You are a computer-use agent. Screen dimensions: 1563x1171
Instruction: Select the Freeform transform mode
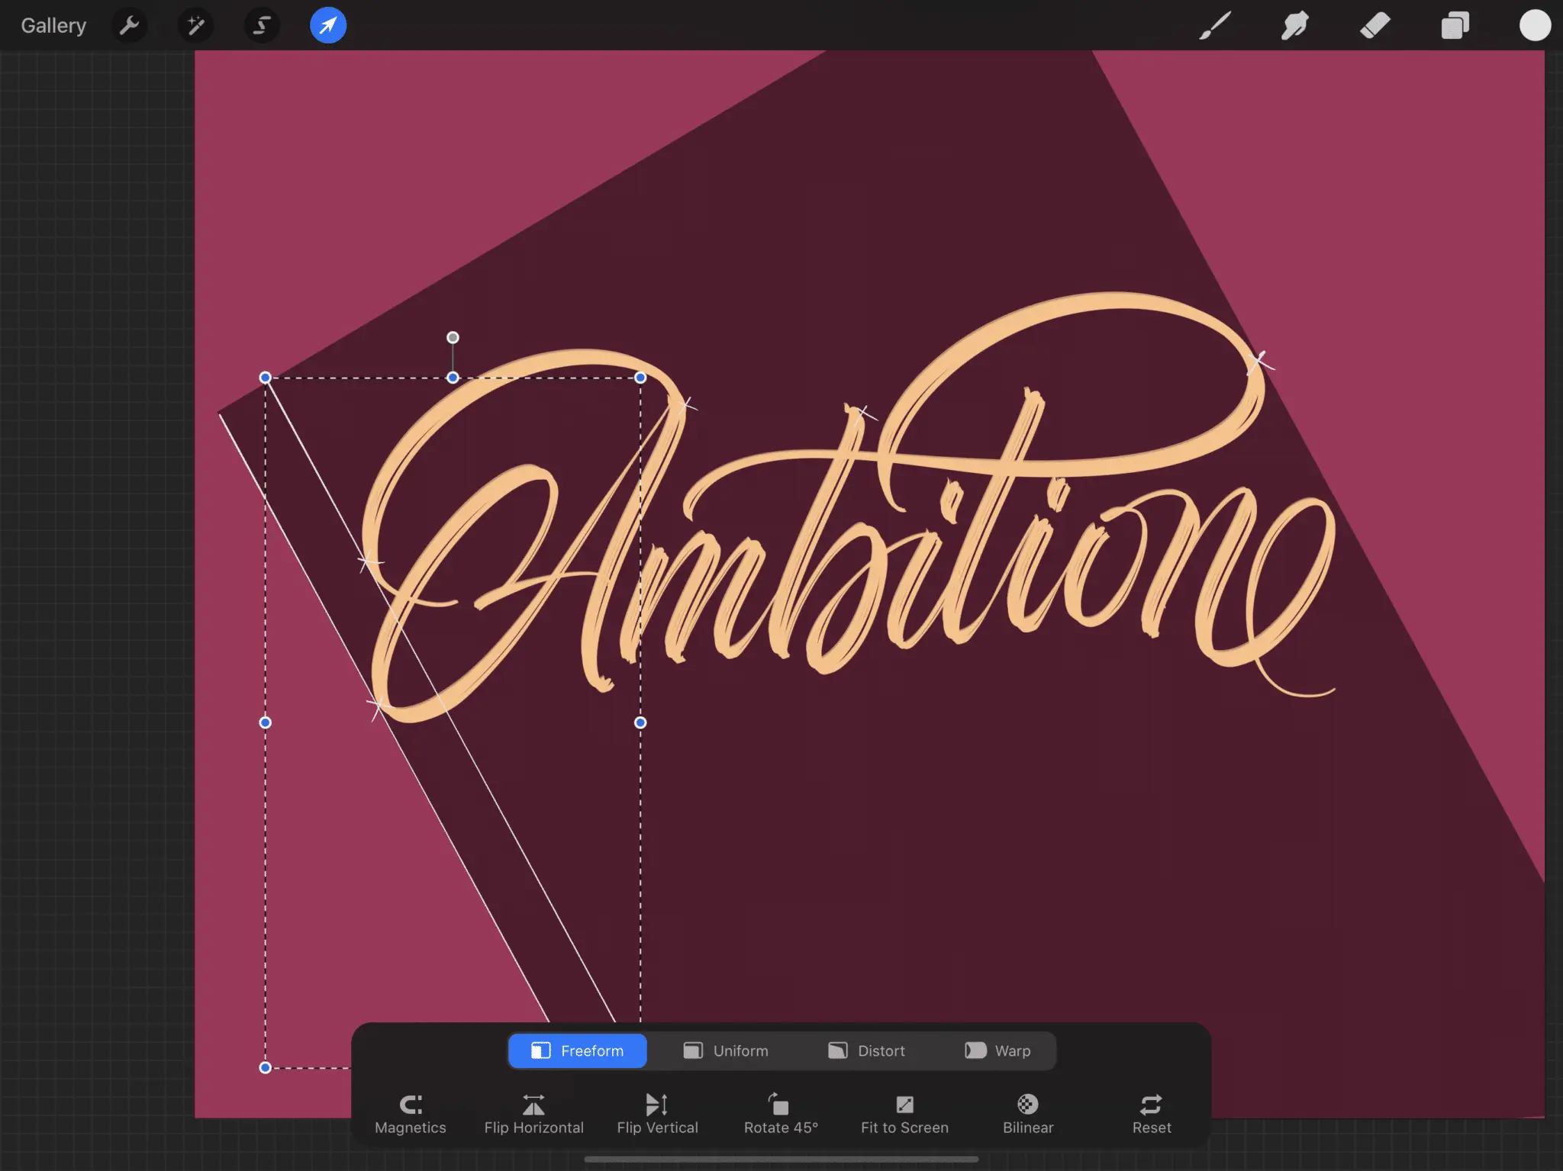tap(578, 1050)
